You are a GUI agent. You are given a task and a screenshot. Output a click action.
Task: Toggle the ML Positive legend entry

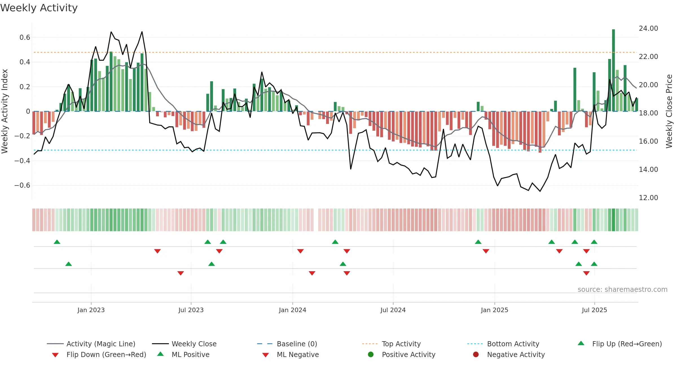pyautogui.click(x=183, y=354)
